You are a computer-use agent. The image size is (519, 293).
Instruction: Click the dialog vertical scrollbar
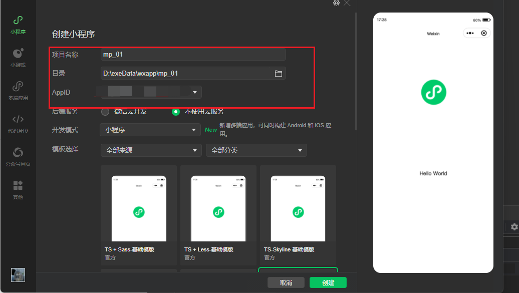356,71
